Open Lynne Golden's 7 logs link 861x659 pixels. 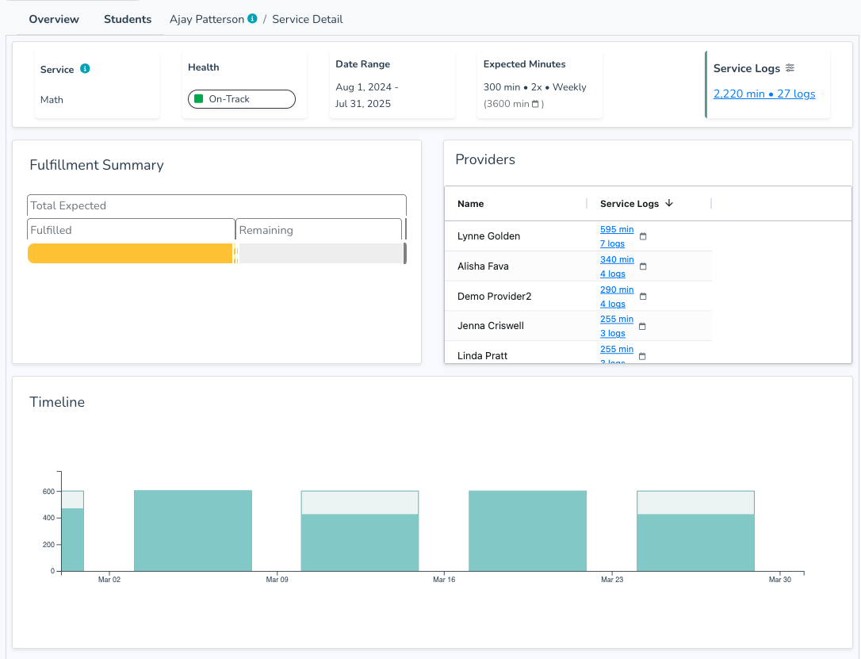612,243
